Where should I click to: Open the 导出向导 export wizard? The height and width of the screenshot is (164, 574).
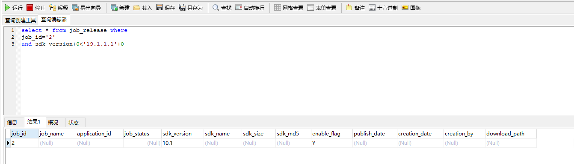pyautogui.click(x=86, y=8)
